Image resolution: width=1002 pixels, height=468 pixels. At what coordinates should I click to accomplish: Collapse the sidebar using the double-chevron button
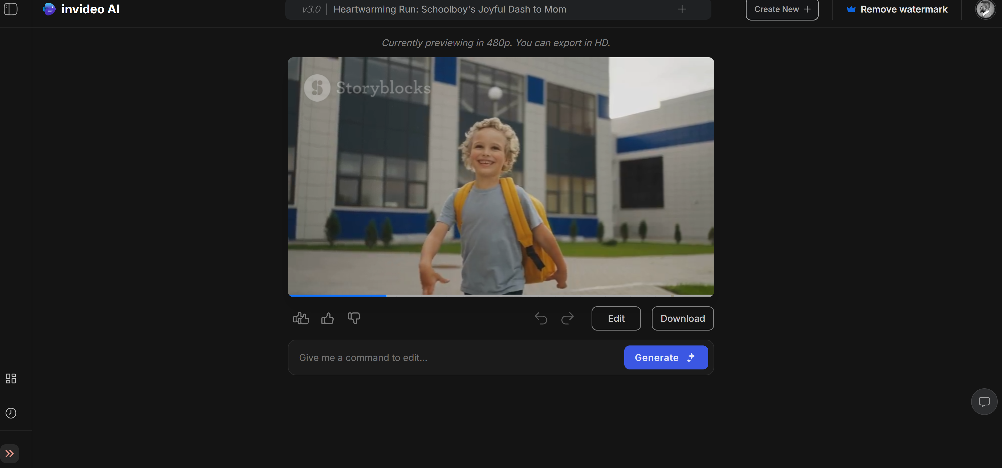click(10, 453)
